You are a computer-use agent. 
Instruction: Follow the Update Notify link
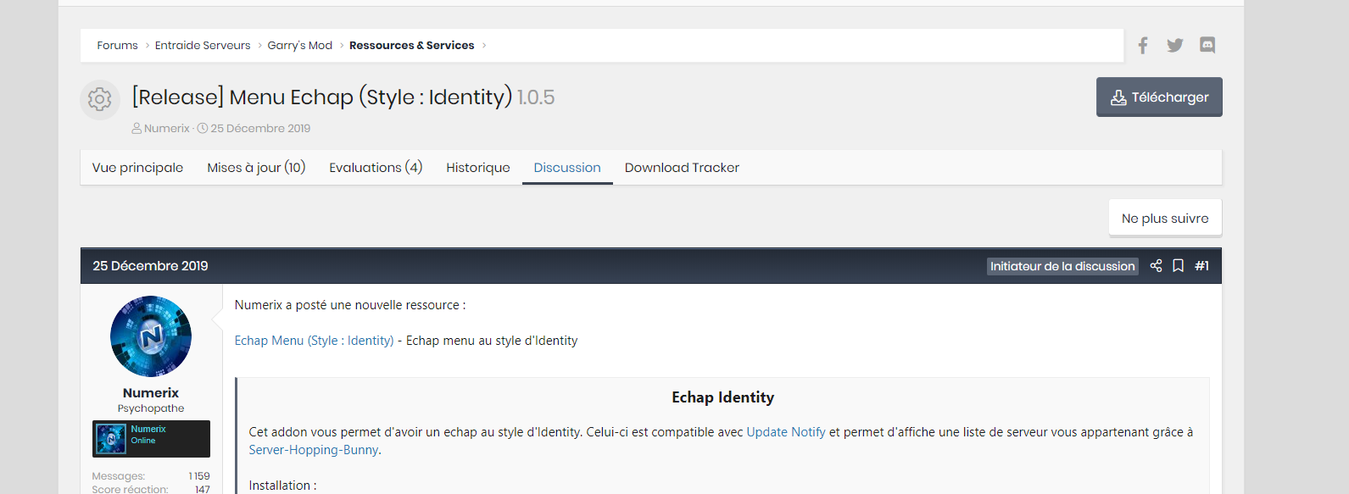point(786,432)
